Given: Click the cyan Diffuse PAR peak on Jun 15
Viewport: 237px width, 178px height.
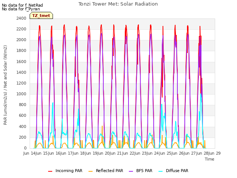Looking at the screenshot, I should pyautogui.click(x=53, y=103).
